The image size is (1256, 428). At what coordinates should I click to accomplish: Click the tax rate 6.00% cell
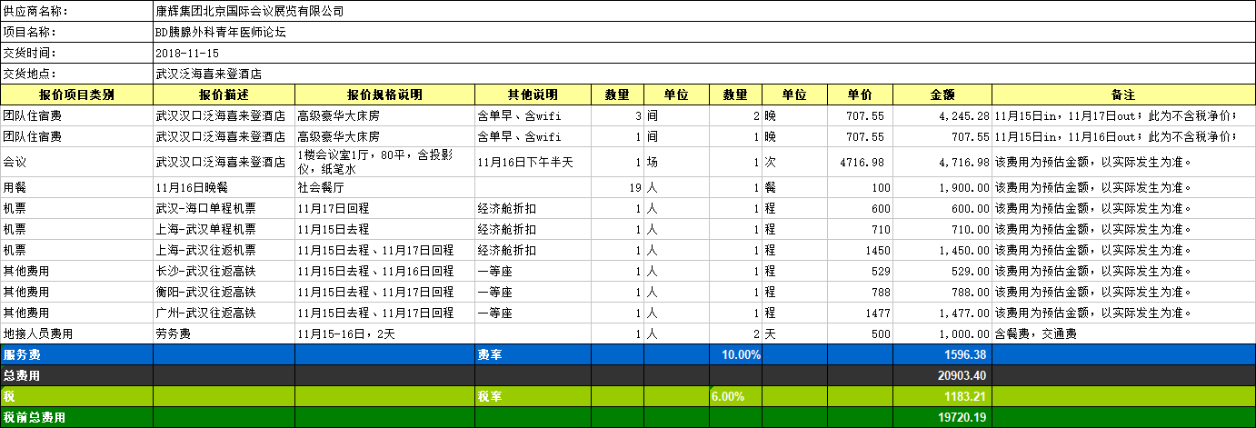(735, 396)
